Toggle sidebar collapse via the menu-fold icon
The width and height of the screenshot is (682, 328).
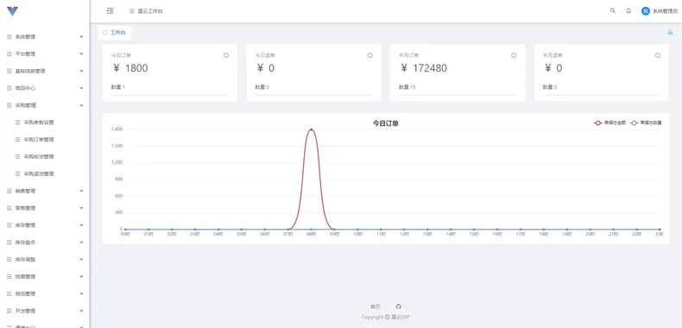coord(110,11)
